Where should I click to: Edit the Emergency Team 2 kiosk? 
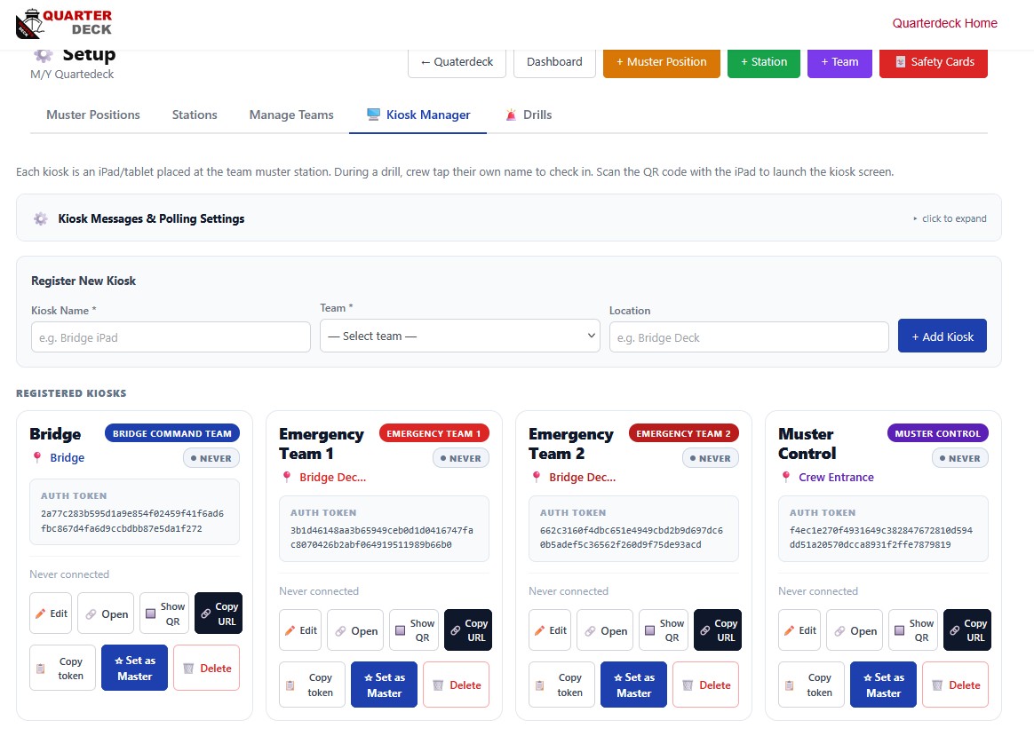(x=550, y=630)
